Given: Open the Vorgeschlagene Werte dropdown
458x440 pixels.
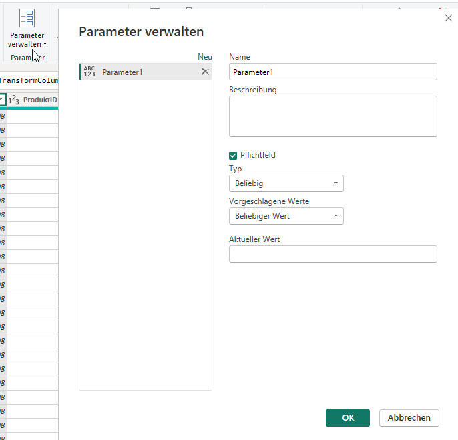Looking at the screenshot, I should 286,216.
